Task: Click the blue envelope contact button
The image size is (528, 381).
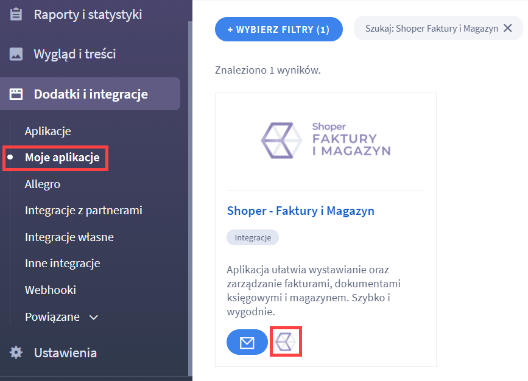Action: 247,342
